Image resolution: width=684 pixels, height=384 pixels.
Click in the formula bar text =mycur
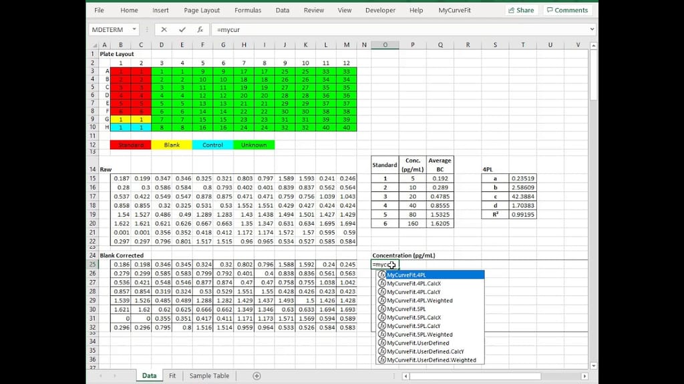(228, 29)
